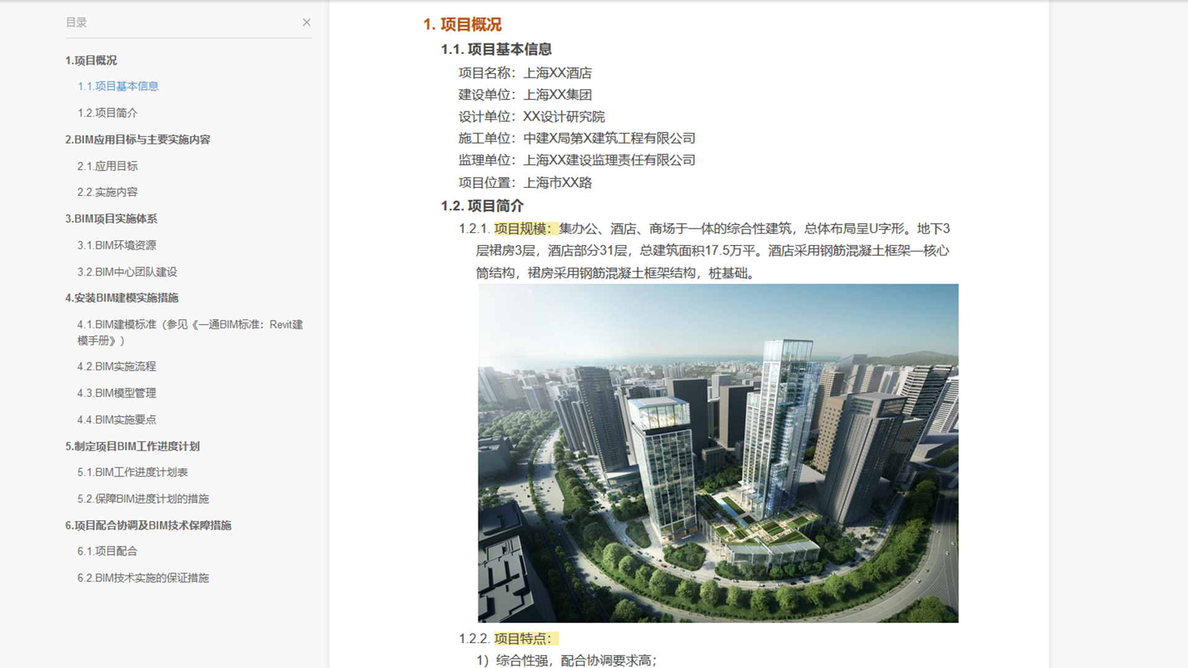
Task: Click the line 项目名称：上海XX酒店
Action: (525, 73)
